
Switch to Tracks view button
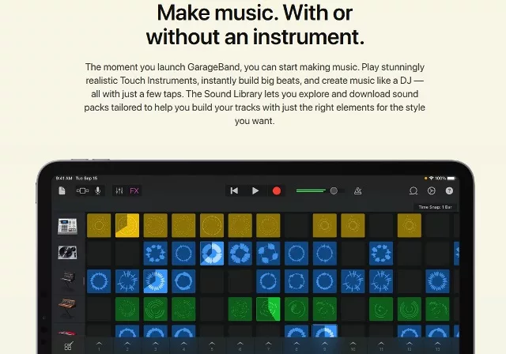(82, 191)
